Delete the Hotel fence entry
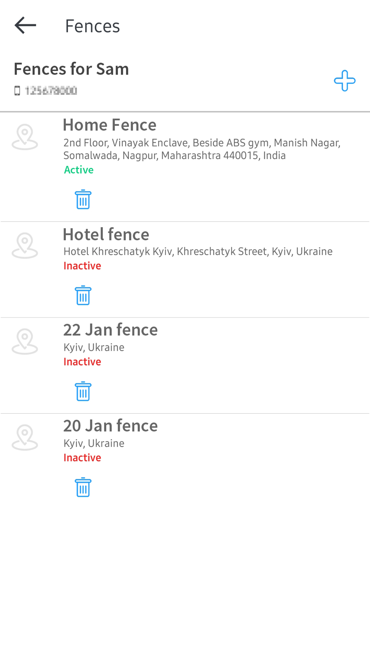This screenshot has height=658, width=370. tap(83, 295)
